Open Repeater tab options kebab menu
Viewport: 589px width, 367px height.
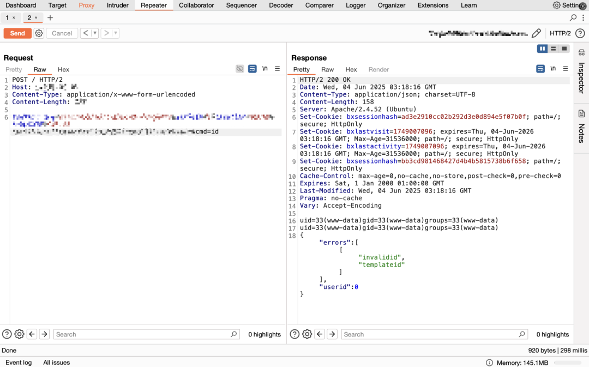pos(583,17)
